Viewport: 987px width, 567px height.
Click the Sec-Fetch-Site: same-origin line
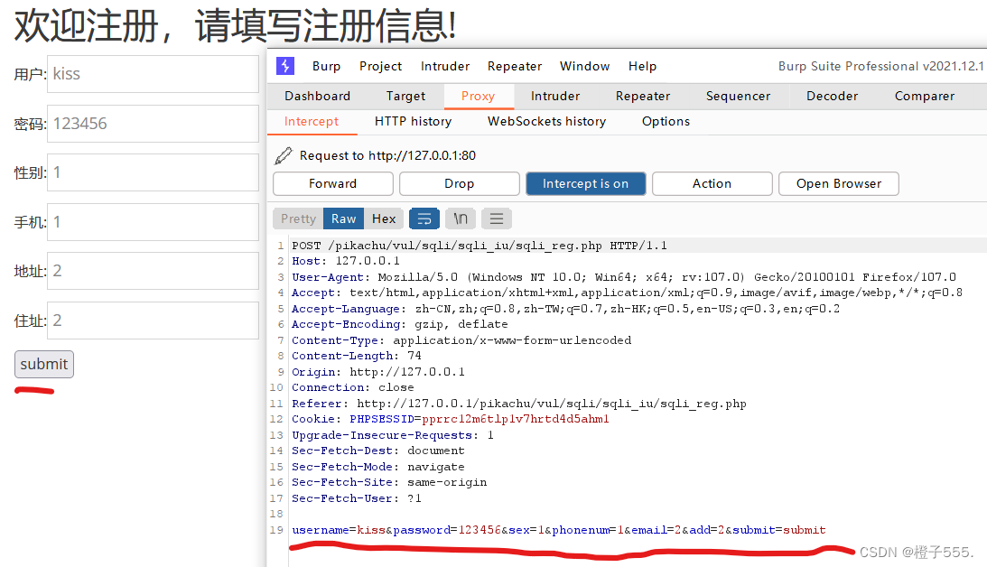click(389, 483)
